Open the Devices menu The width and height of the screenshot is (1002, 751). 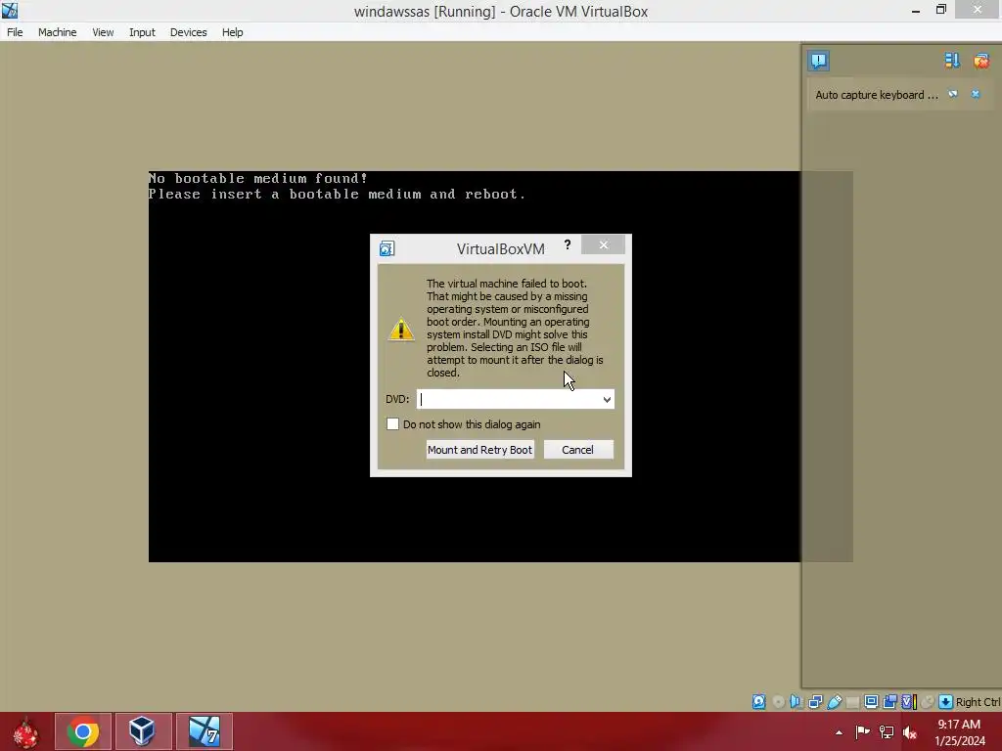click(189, 32)
